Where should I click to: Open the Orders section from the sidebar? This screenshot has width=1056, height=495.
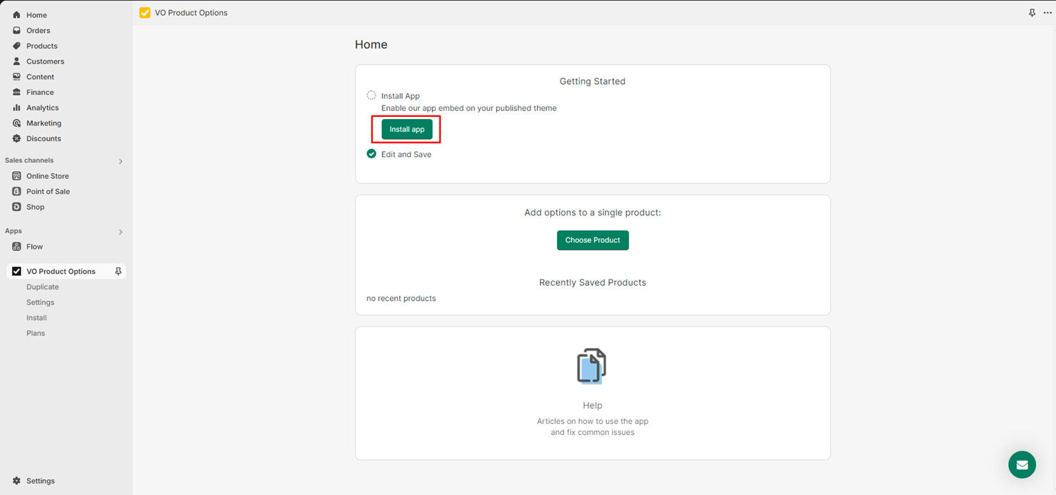point(38,30)
